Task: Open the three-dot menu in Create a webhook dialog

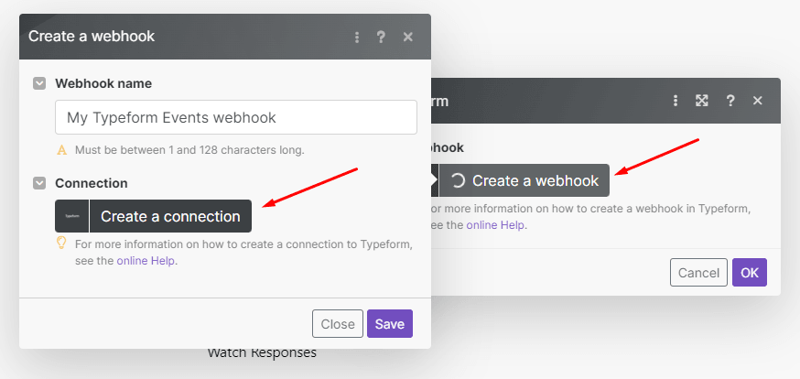Action: [357, 37]
